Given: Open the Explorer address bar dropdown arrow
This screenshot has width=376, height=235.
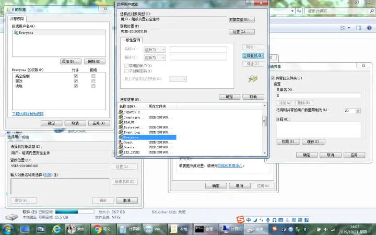Looking at the screenshot, I should 292,11.
